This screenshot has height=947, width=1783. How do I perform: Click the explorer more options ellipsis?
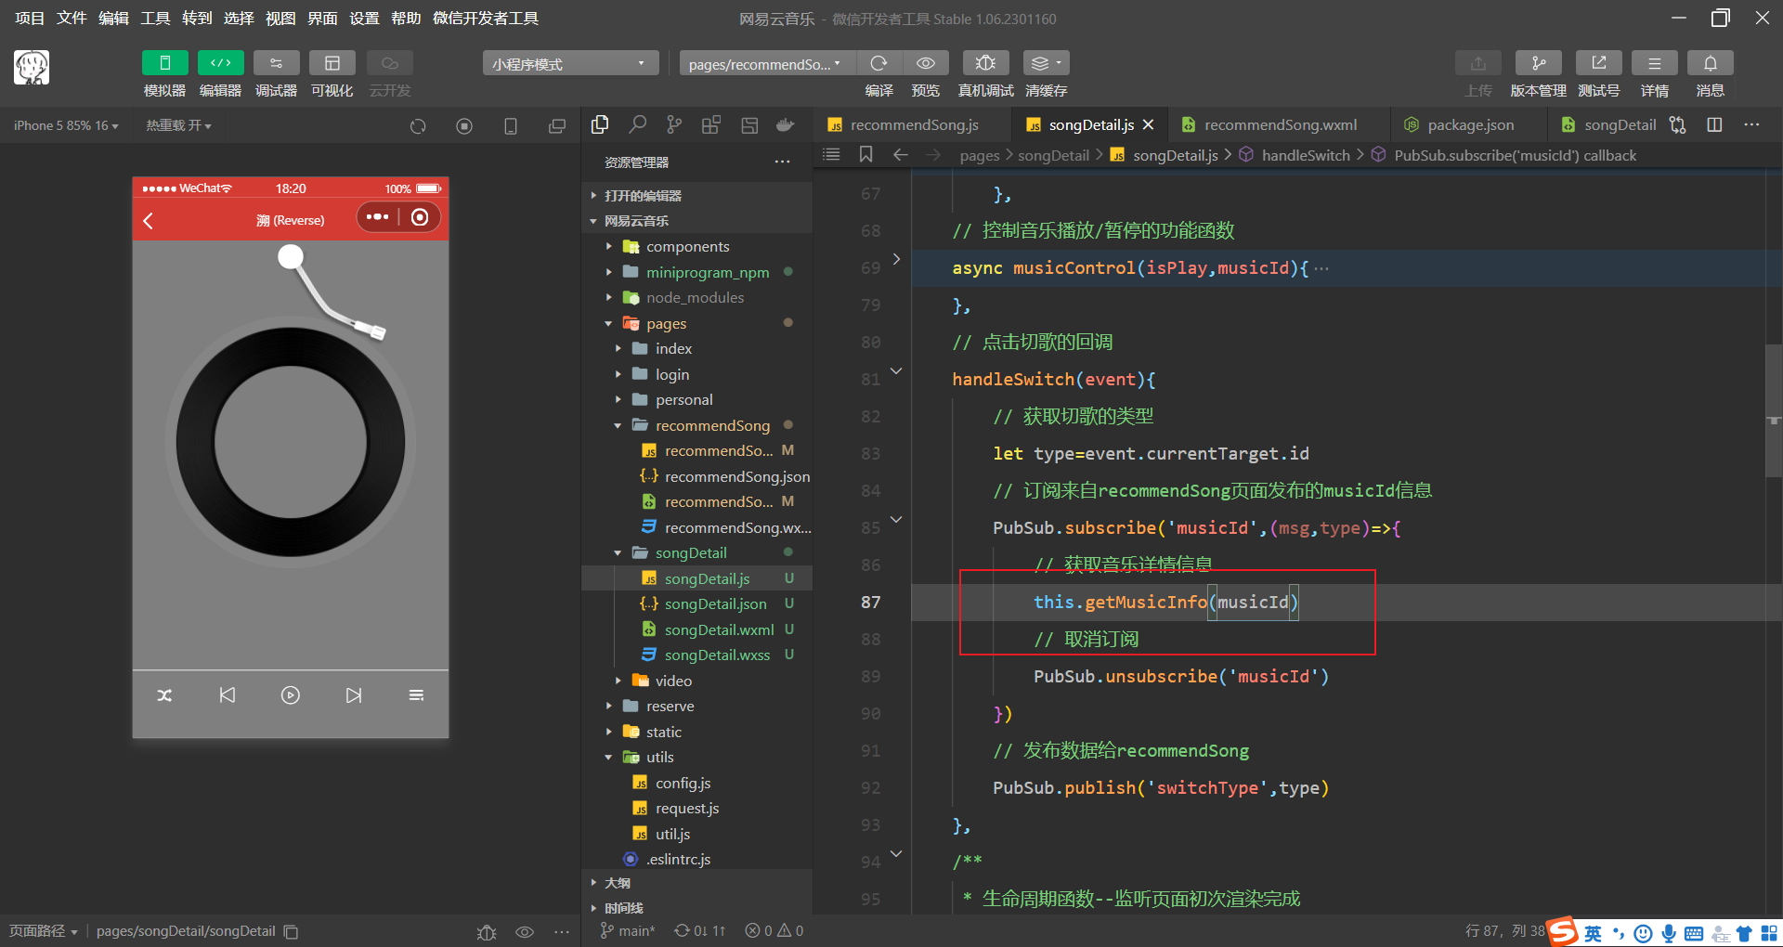pos(783,162)
